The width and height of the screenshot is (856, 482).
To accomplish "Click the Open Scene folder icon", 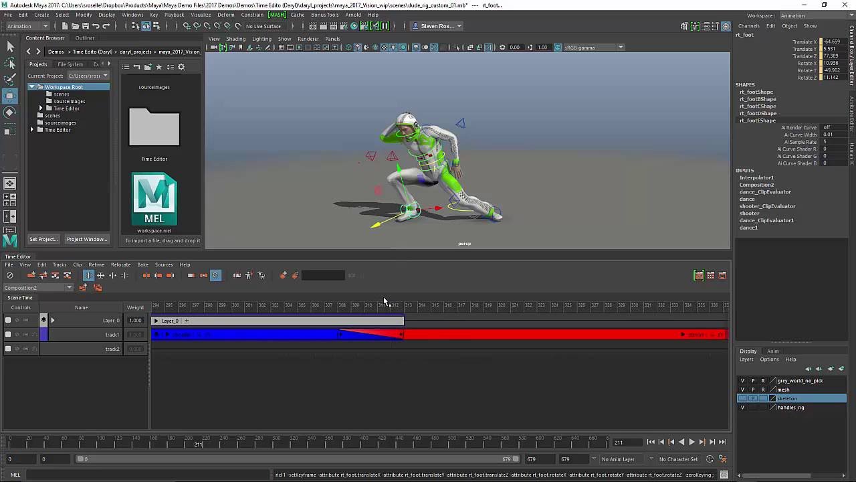I will tap(75, 26).
